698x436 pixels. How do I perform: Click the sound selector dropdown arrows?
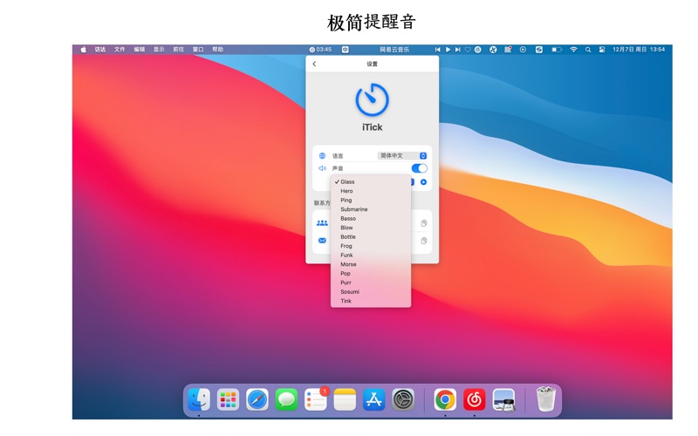coord(412,181)
